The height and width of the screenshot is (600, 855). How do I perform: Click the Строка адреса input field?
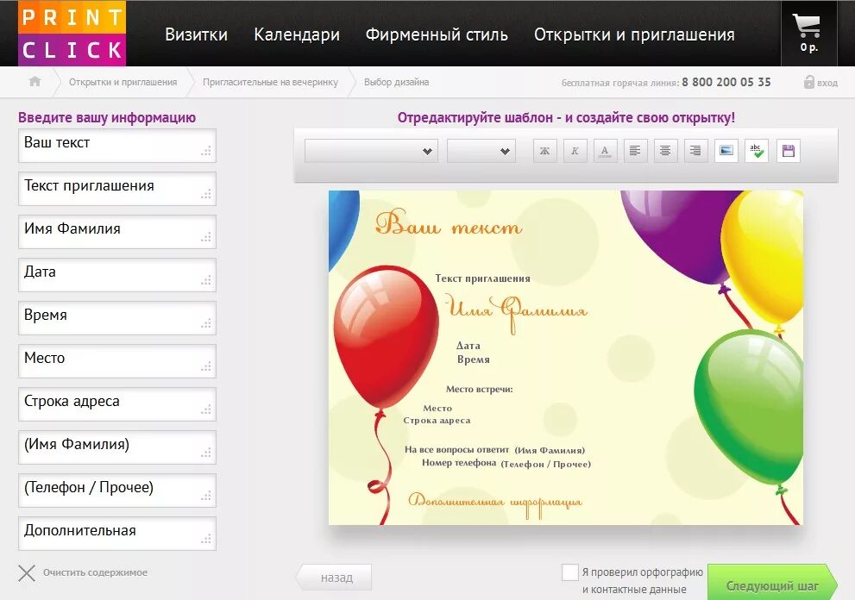[117, 403]
